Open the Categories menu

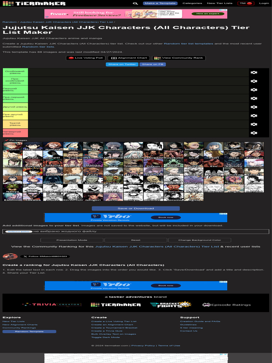pos(192,3)
